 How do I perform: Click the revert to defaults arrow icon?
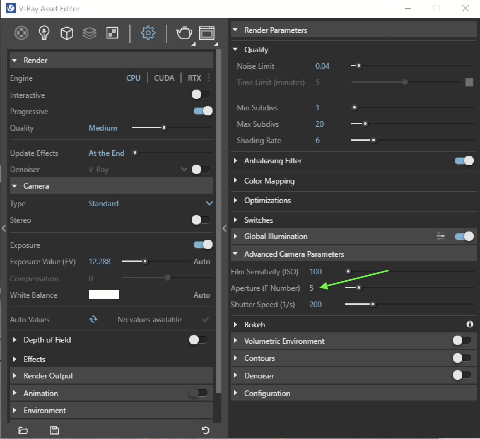pyautogui.click(x=206, y=430)
